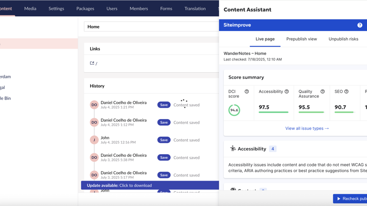This screenshot has width=367, height=206.
Task: Click John's avatar in the History list
Action: tap(94, 140)
